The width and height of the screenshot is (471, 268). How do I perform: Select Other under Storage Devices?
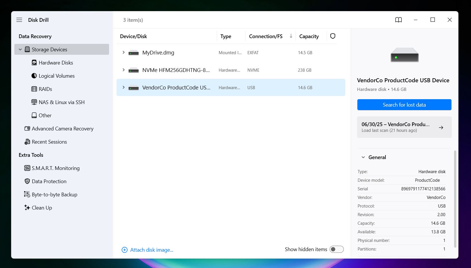click(x=45, y=115)
